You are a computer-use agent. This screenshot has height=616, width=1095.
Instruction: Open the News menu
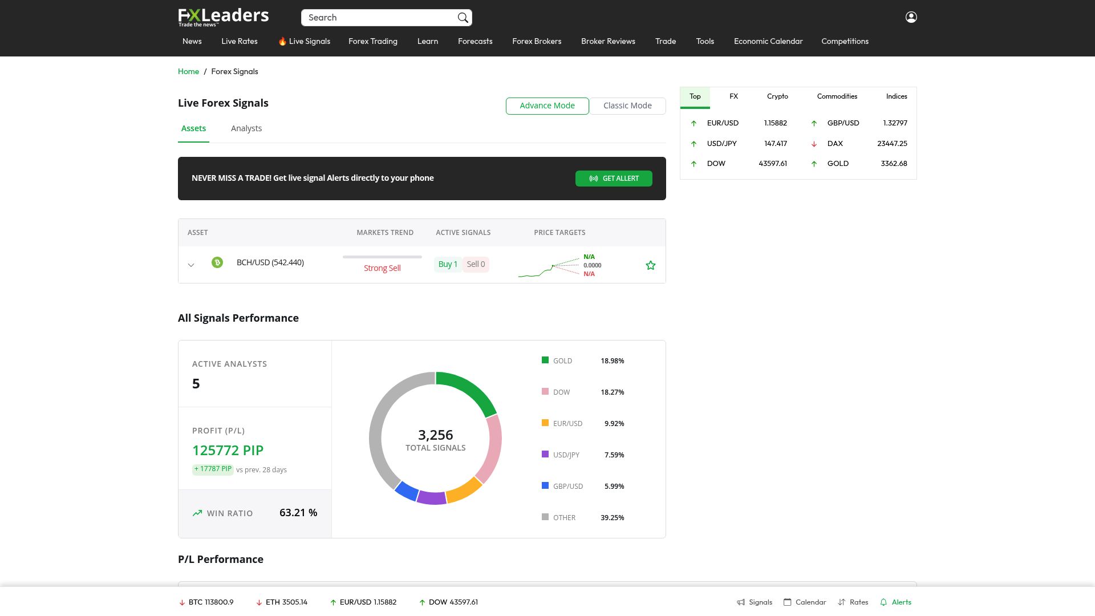coord(192,42)
